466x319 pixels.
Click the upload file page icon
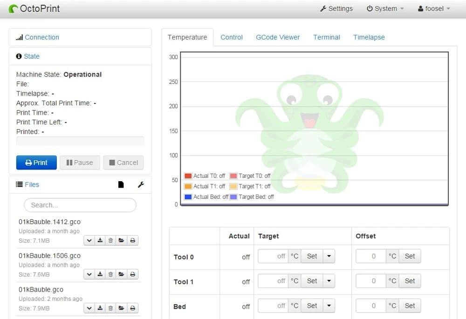[121, 184]
